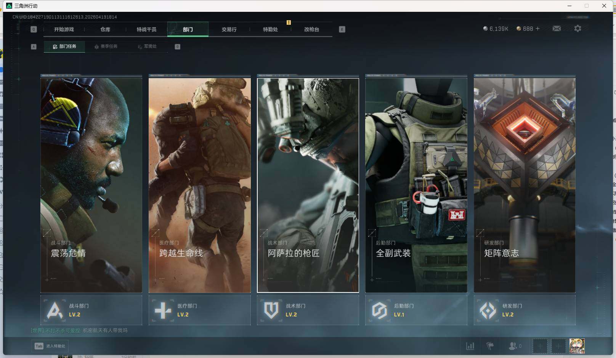Click the CN UID text string
This screenshot has width=616, height=358.
coord(65,17)
